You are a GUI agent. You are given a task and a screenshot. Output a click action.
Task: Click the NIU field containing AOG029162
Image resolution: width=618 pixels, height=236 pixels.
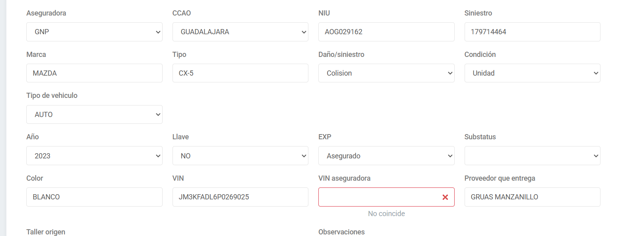tap(386, 32)
